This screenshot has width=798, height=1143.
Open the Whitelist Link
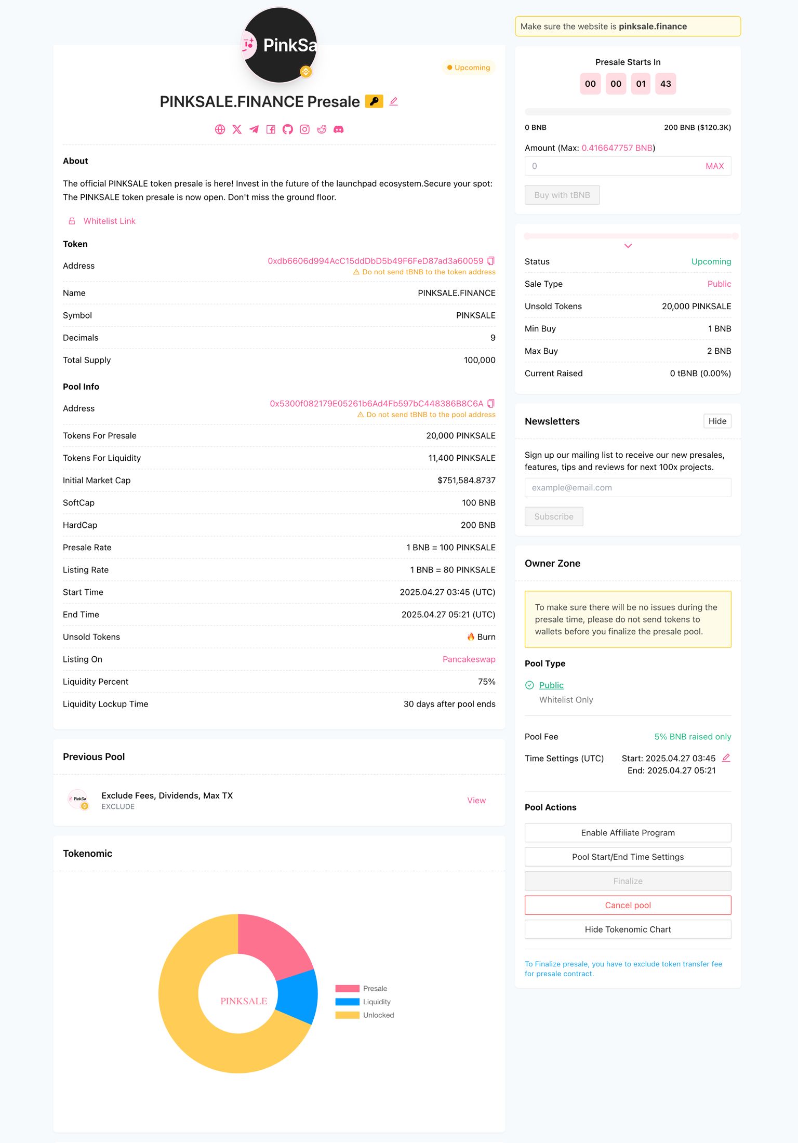(x=110, y=221)
